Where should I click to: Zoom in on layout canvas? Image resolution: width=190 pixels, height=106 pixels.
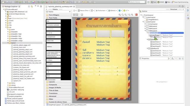[x=132, y=15]
